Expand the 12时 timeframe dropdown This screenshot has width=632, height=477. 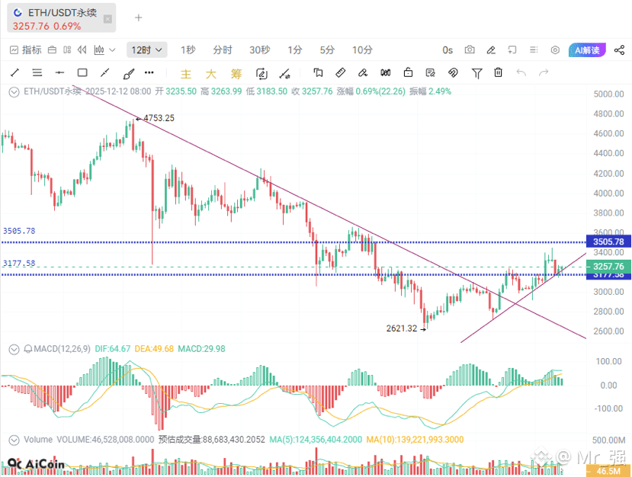pos(146,50)
